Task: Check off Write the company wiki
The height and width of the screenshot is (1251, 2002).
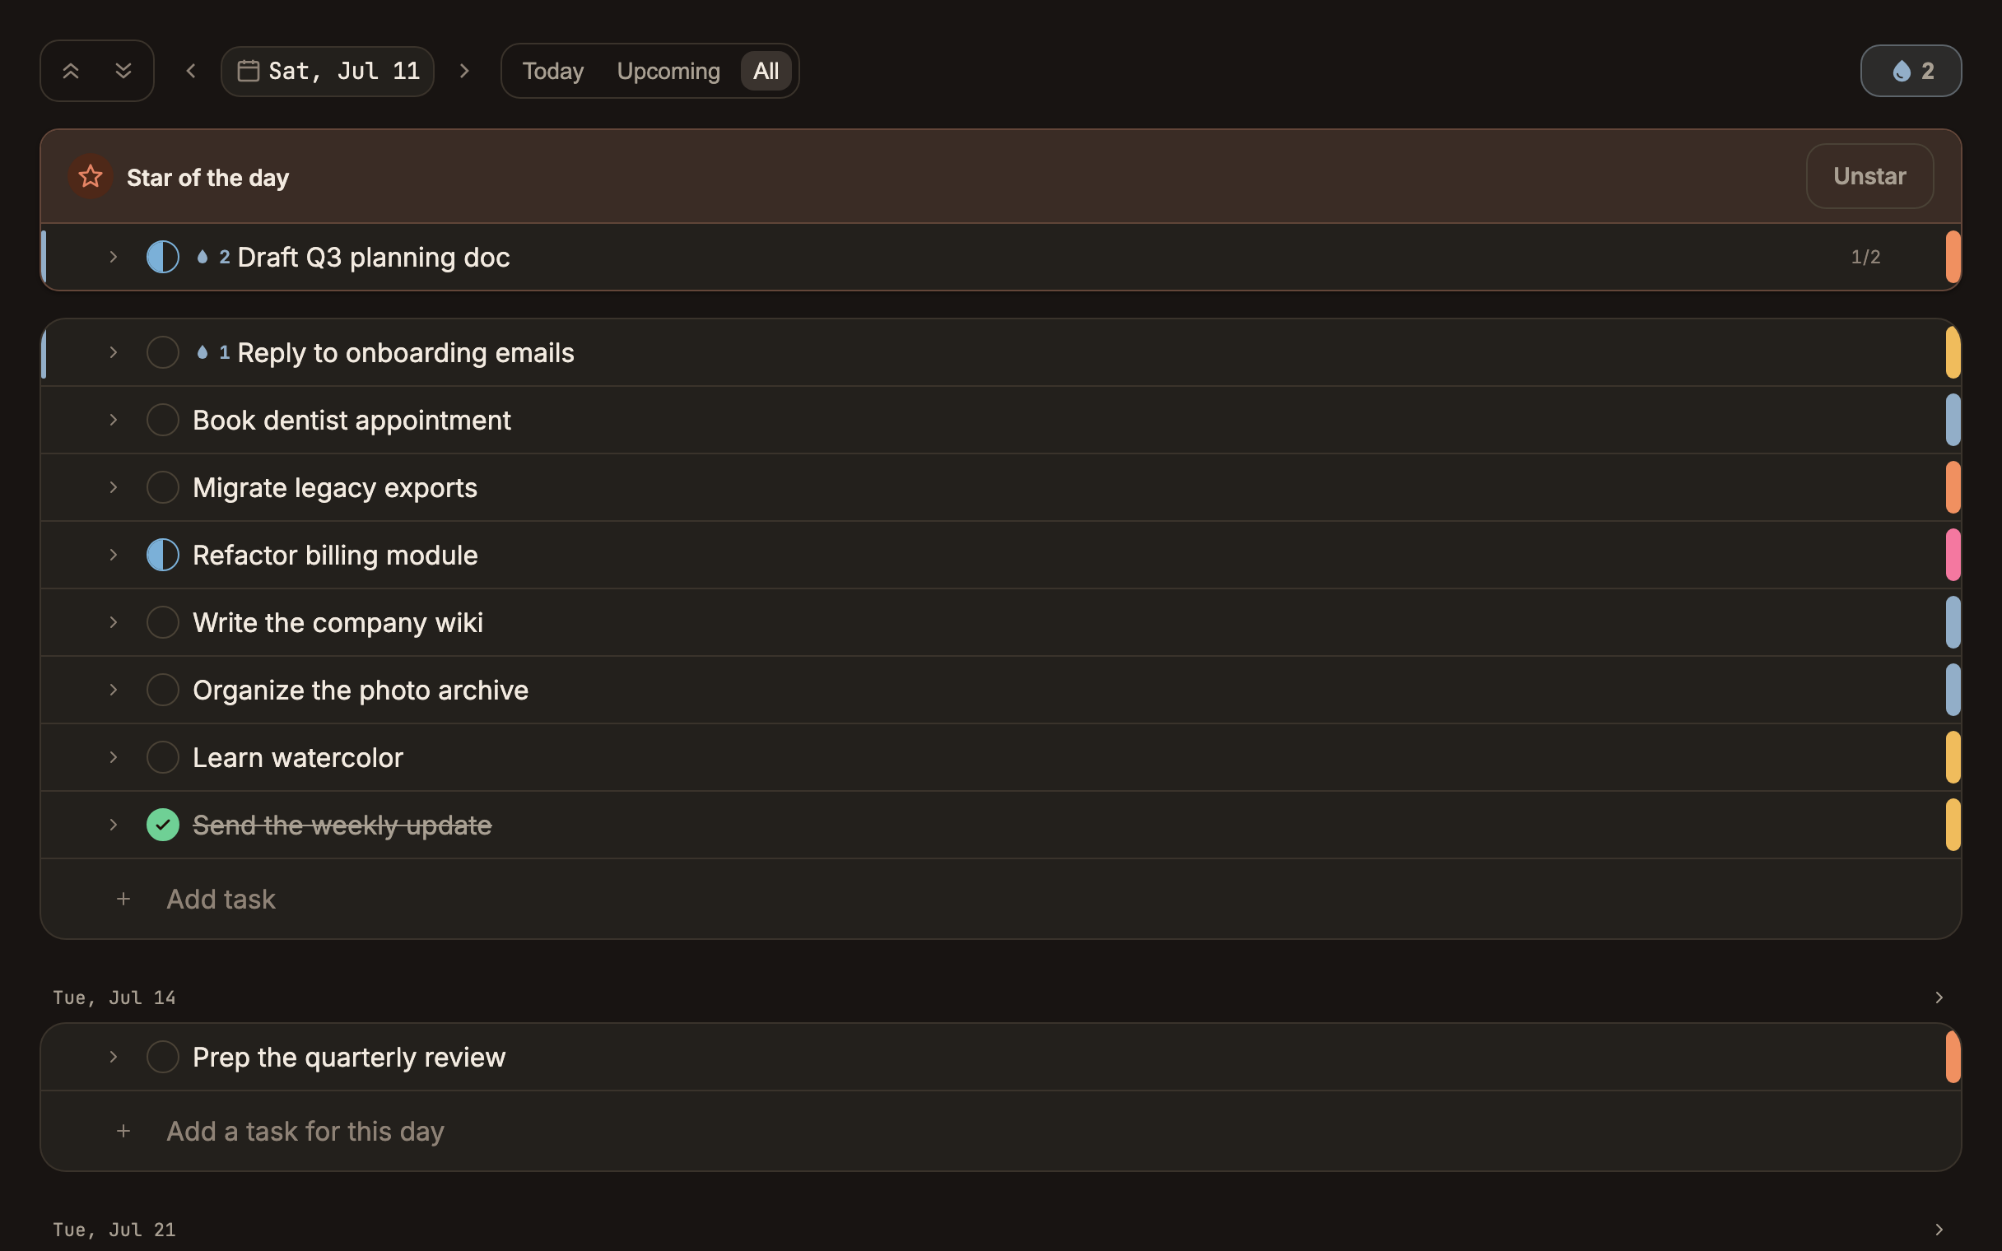Action: (x=163, y=622)
